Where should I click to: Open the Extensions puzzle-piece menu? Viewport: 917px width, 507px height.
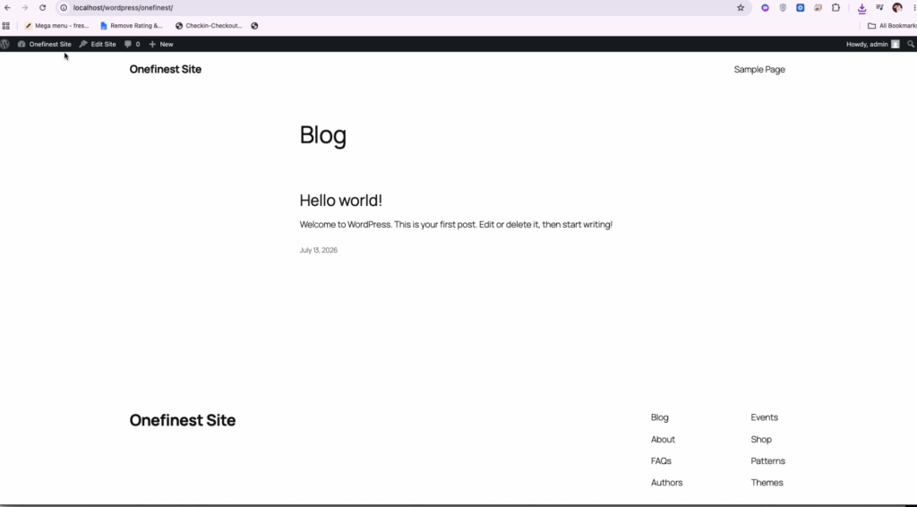pyautogui.click(x=836, y=7)
